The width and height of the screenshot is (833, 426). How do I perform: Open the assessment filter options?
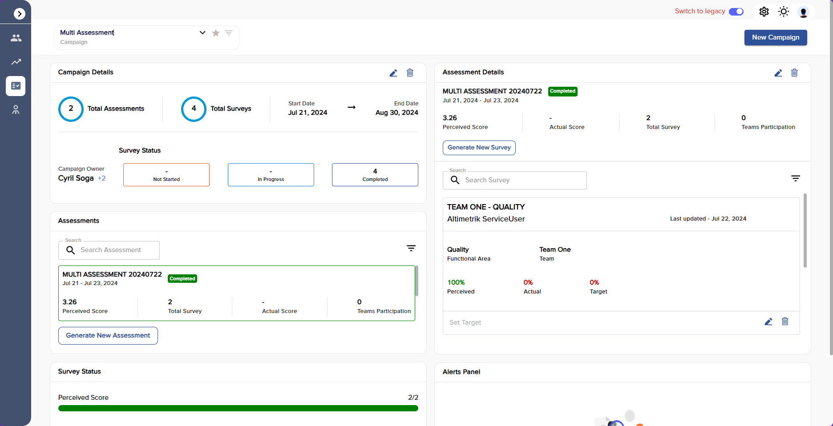click(411, 248)
